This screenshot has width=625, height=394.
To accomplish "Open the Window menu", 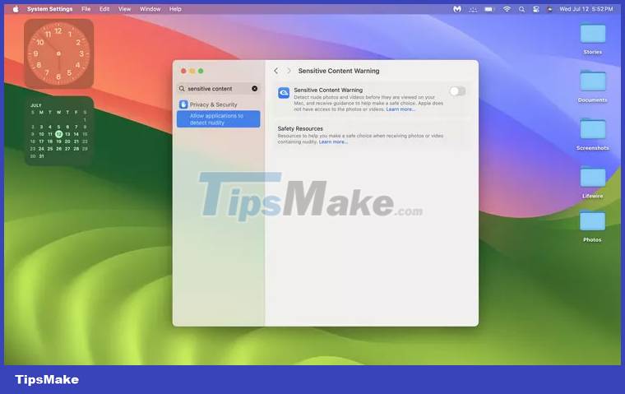I will tap(150, 9).
